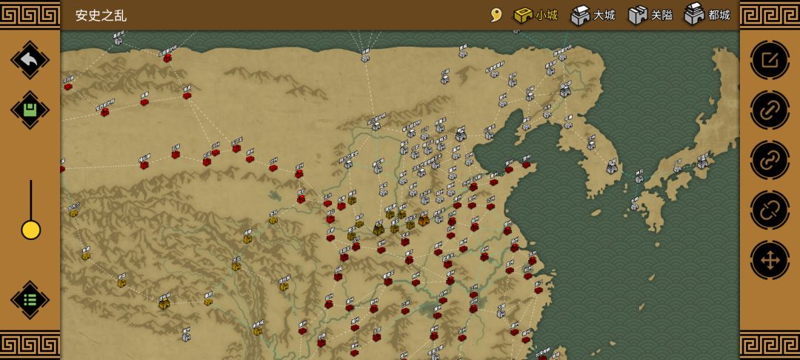Click the yellow location pin icon
This screenshot has height=360, width=800.
tap(496, 15)
